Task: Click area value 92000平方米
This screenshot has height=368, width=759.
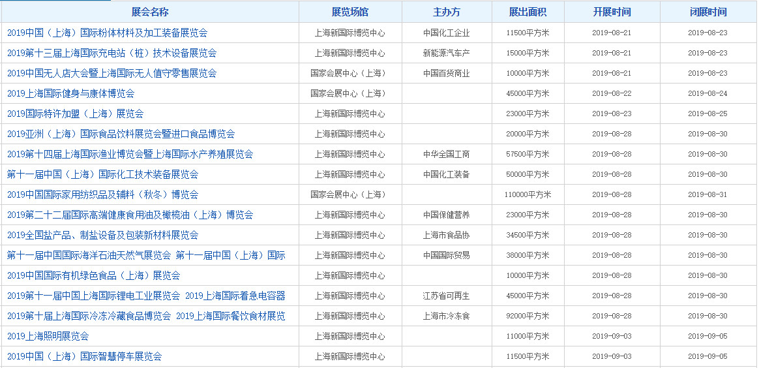Action: (528, 316)
